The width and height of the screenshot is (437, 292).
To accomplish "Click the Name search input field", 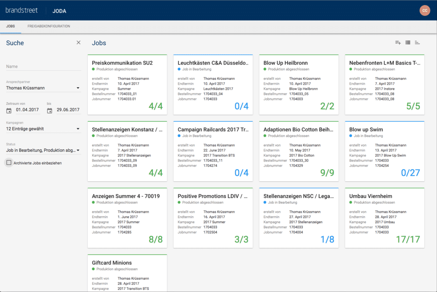I will (43, 67).
